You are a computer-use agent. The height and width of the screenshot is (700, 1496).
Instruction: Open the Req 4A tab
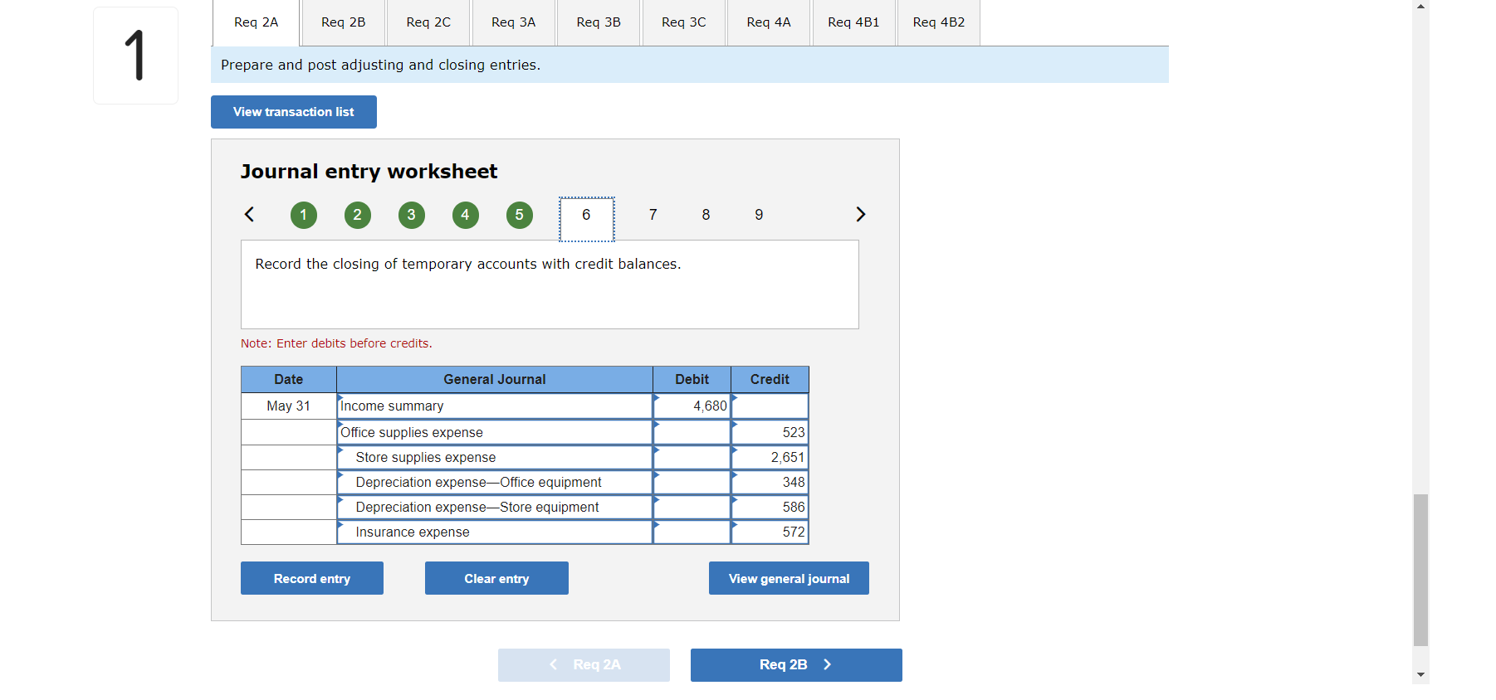[769, 22]
